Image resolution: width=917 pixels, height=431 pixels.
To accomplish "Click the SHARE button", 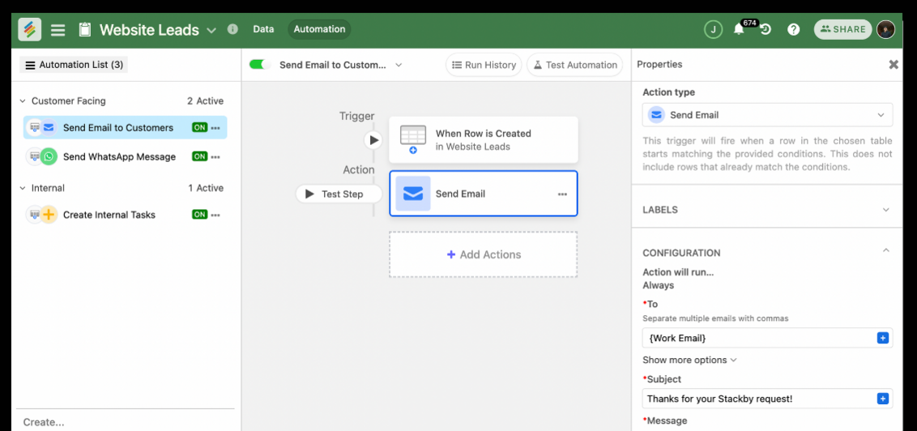I will (842, 29).
